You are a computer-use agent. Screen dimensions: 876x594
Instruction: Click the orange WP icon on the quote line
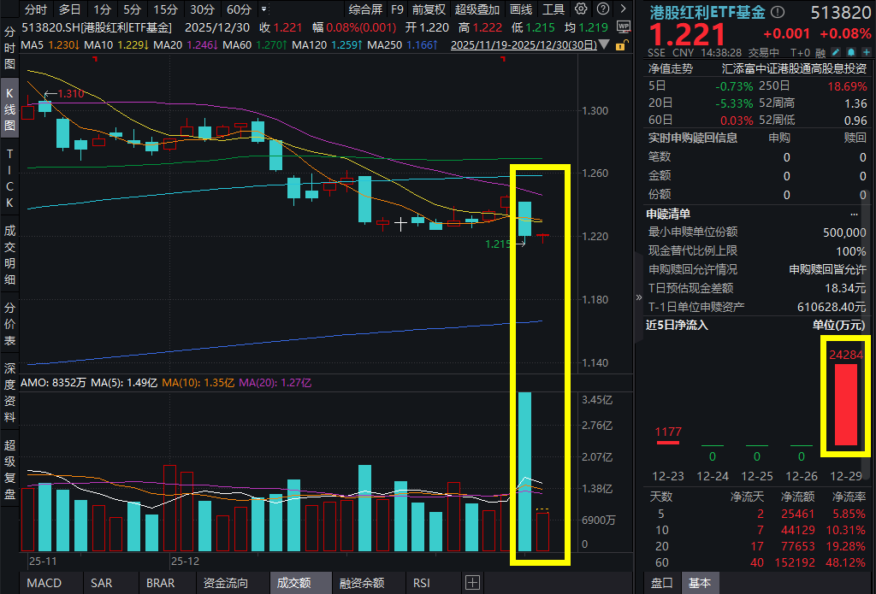pyautogui.click(x=624, y=27)
